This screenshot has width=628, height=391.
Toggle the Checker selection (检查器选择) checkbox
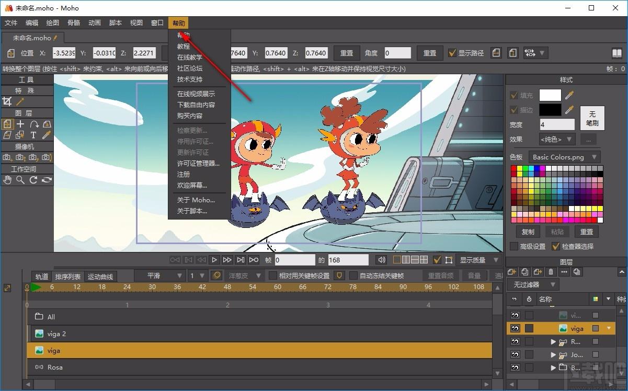(556, 246)
